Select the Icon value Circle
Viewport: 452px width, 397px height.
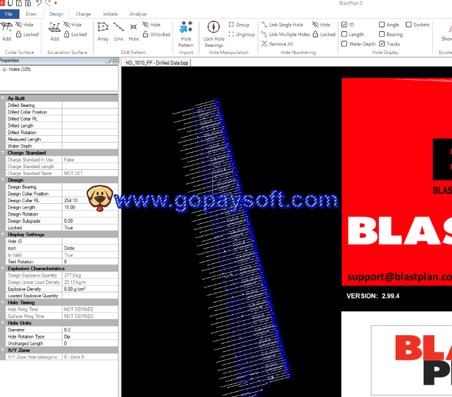[x=90, y=248]
